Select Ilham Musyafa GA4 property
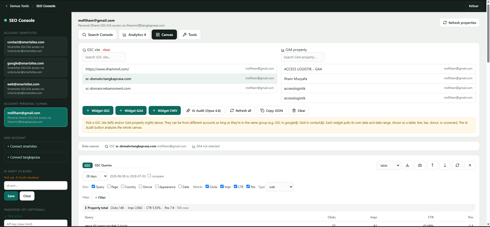The width and height of the screenshot is (490, 227). coord(378,79)
